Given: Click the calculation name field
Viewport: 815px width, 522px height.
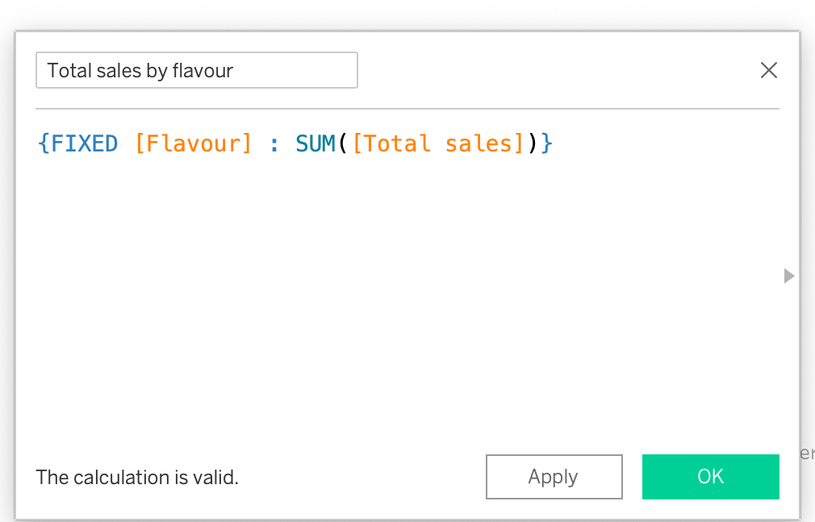Looking at the screenshot, I should (x=196, y=70).
